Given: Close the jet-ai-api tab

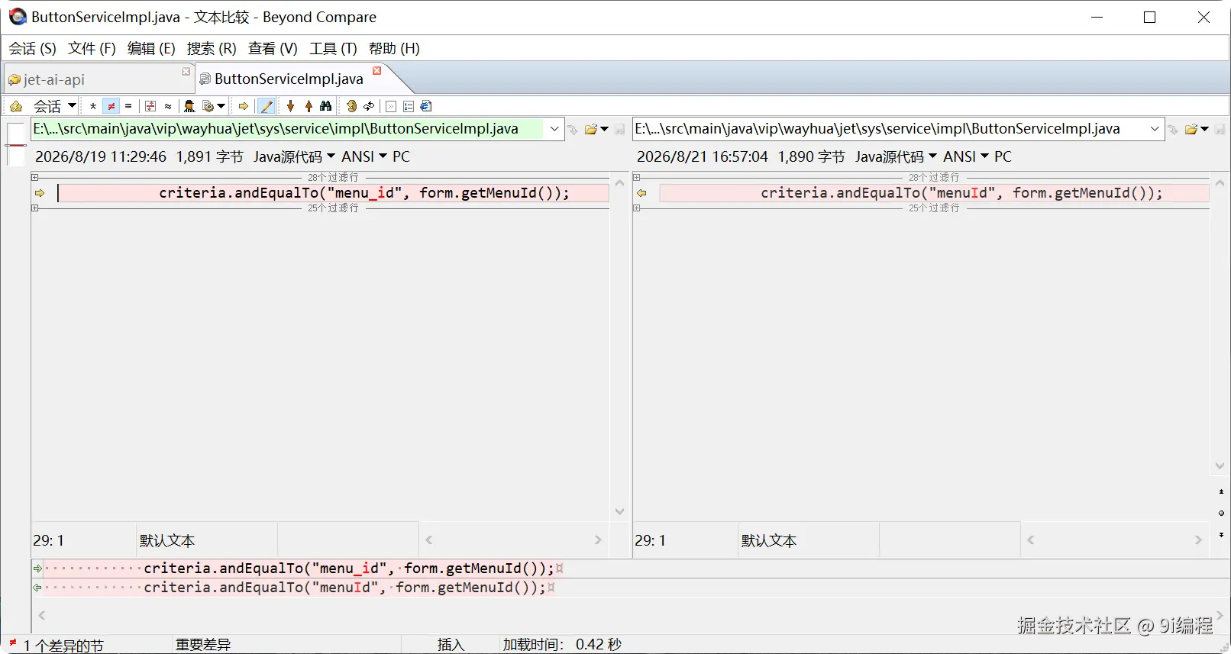Looking at the screenshot, I should pyautogui.click(x=186, y=71).
